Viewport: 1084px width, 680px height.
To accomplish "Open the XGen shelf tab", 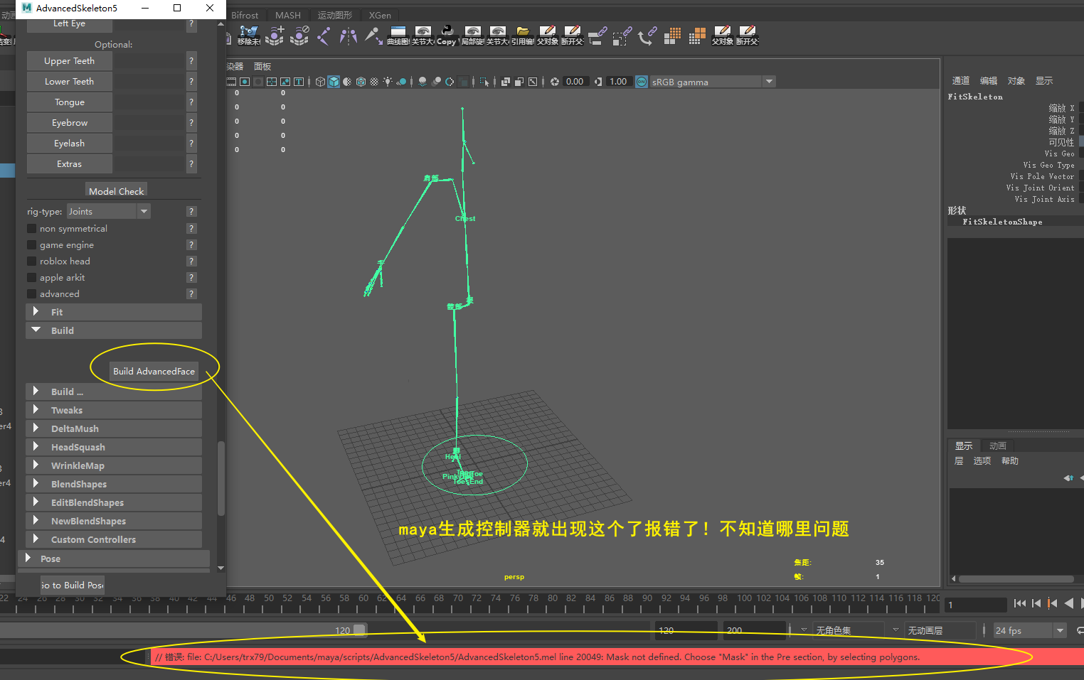I will point(380,15).
